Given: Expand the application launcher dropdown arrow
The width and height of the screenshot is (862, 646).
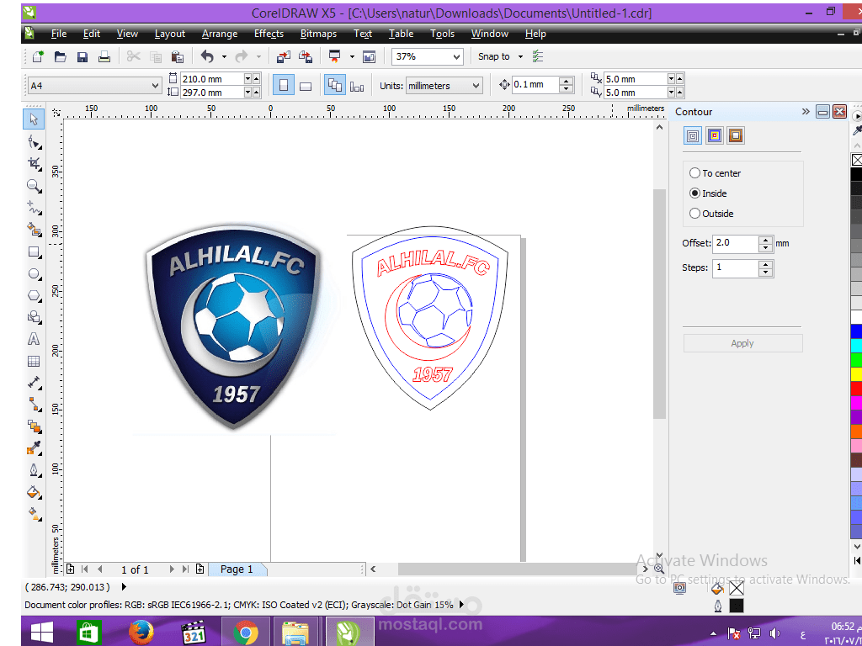Looking at the screenshot, I should point(352,56).
